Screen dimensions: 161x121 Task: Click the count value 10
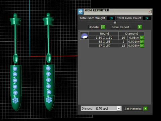tap(123, 38)
